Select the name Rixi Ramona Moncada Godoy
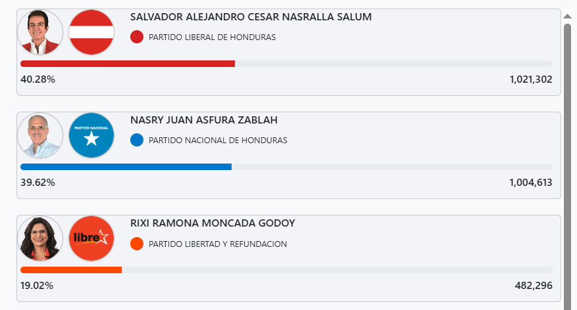 213,223
